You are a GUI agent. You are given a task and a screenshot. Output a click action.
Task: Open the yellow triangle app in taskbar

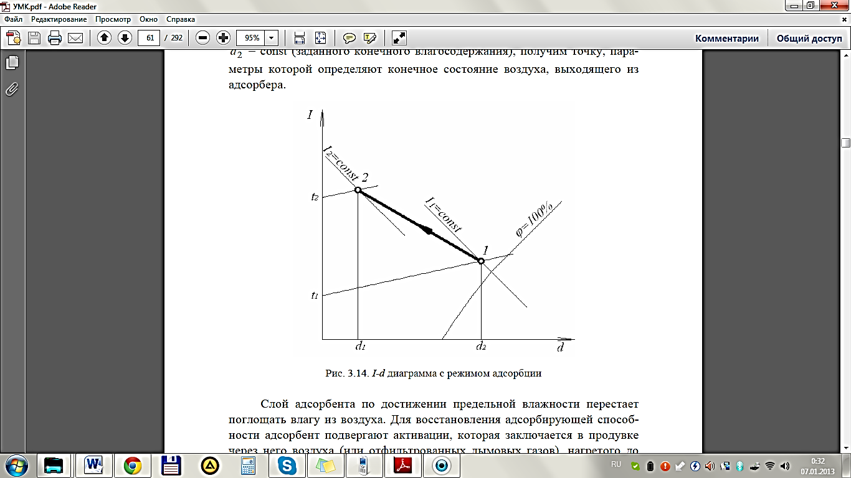click(209, 465)
